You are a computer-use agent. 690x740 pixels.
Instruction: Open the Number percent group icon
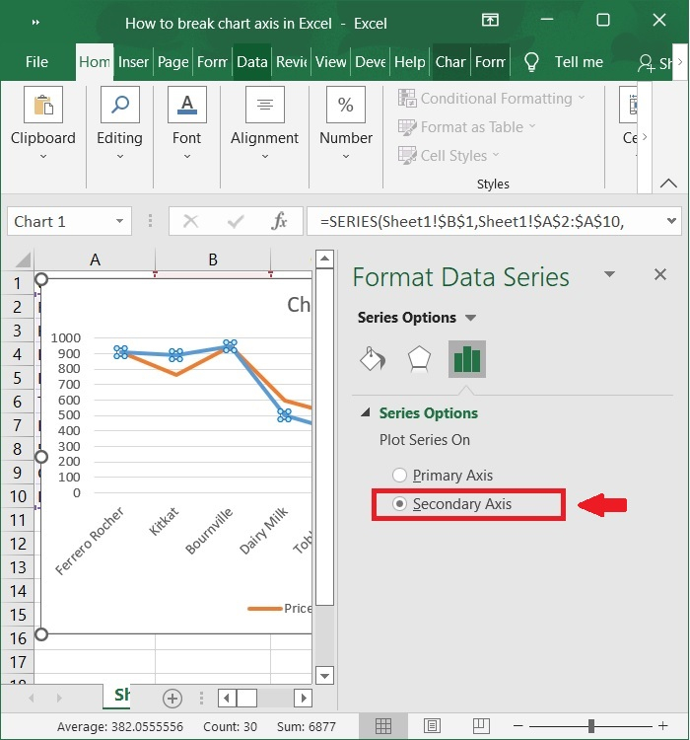(346, 105)
